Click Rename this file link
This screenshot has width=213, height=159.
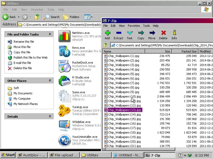point(24,42)
